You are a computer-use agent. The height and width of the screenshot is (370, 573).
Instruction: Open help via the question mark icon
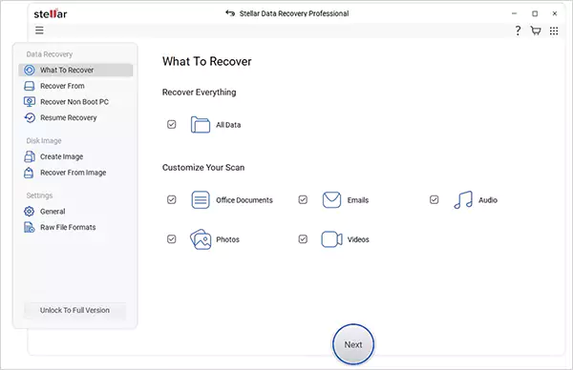point(518,31)
